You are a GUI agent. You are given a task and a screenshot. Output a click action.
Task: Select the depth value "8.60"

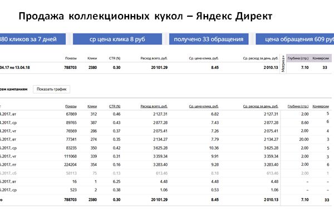(304, 122)
